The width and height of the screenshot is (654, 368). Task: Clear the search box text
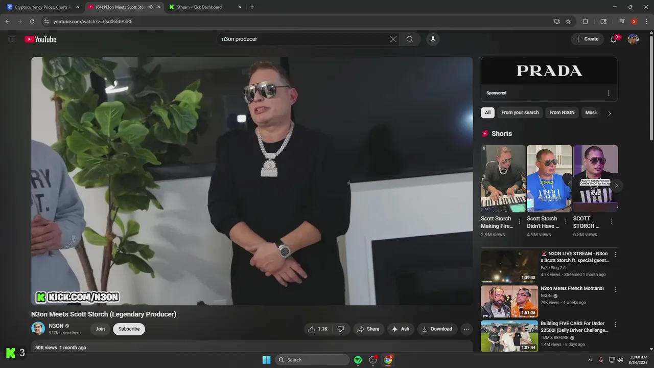393,39
